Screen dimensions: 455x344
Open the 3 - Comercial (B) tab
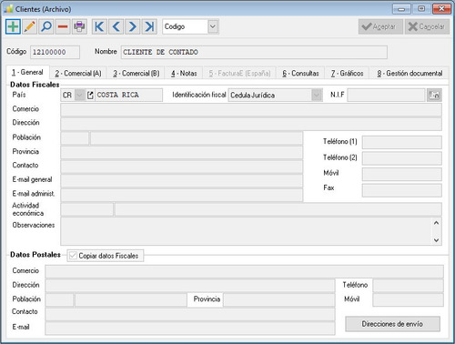point(136,73)
